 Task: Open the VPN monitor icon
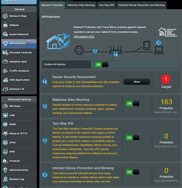coord(5,152)
